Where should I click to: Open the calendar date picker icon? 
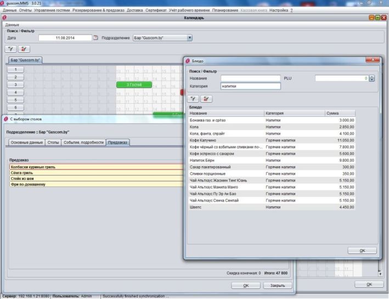(95, 38)
